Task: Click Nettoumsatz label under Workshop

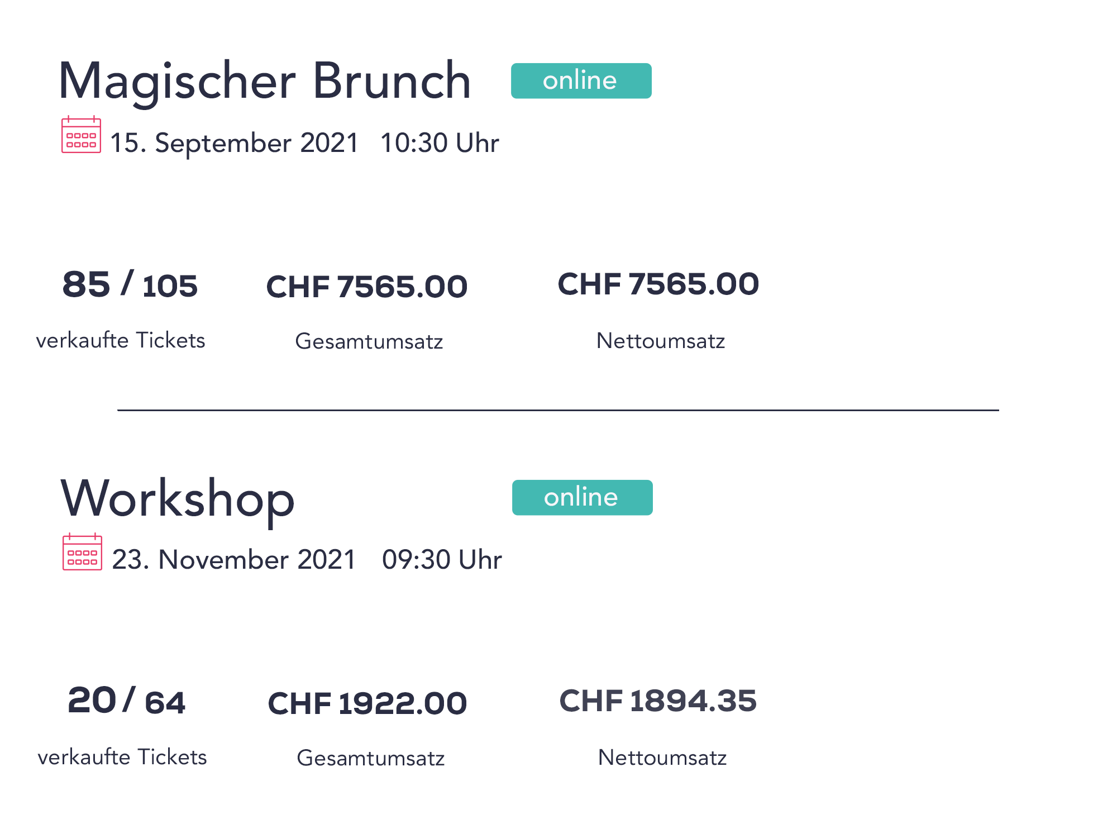Action: 662,758
